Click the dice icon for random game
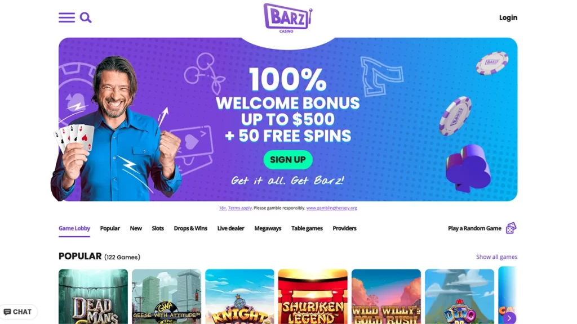Viewport: 577px width, 324px height. pyautogui.click(x=511, y=228)
